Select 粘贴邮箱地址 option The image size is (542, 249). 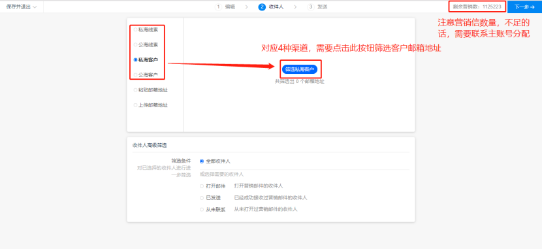151,90
